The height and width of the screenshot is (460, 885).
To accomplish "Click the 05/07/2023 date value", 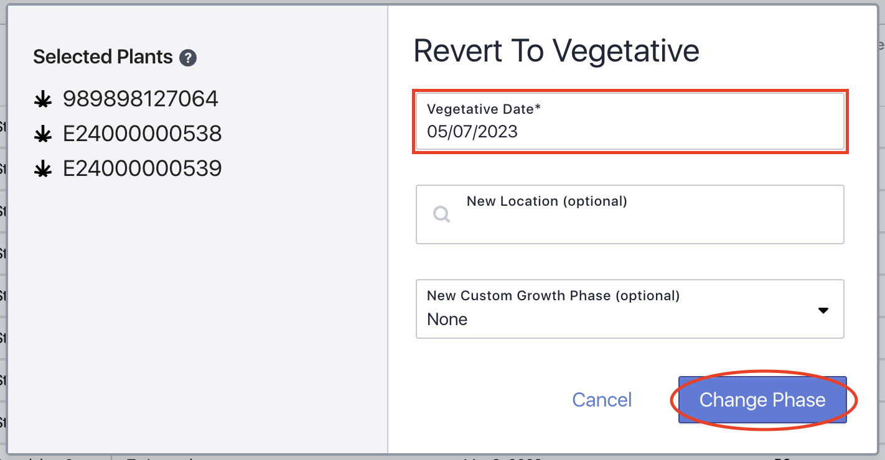I will [x=472, y=132].
